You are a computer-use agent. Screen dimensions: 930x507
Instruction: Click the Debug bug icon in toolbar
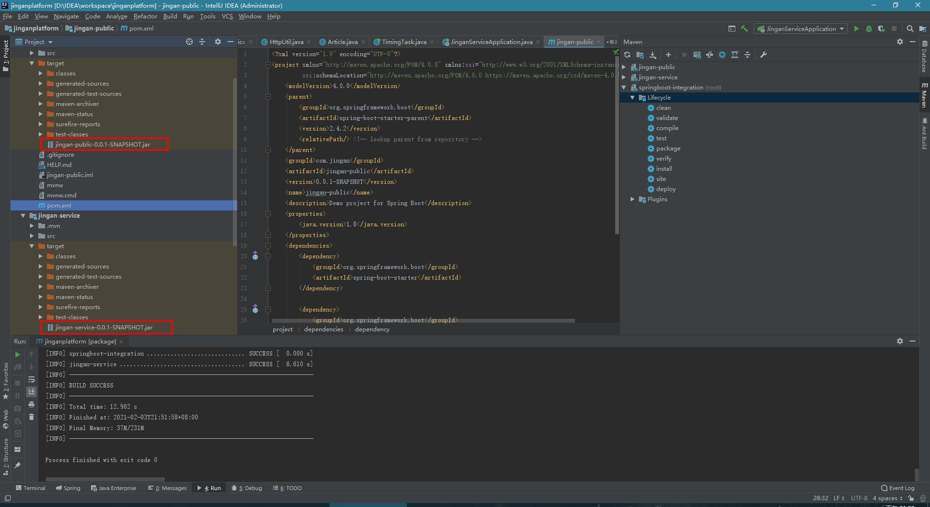click(x=869, y=29)
